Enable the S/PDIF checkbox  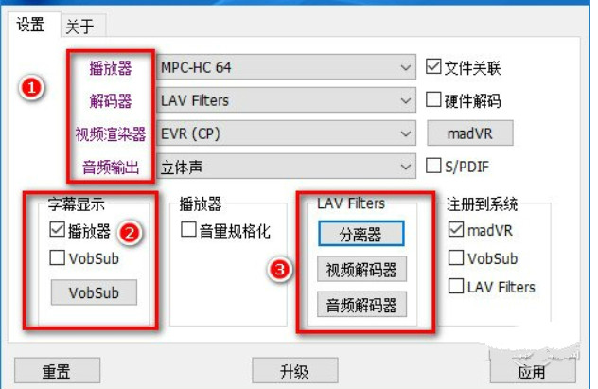click(433, 166)
